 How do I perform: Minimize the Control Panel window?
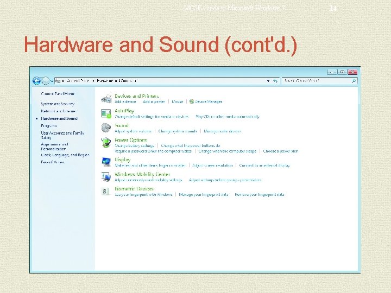click(x=332, y=72)
